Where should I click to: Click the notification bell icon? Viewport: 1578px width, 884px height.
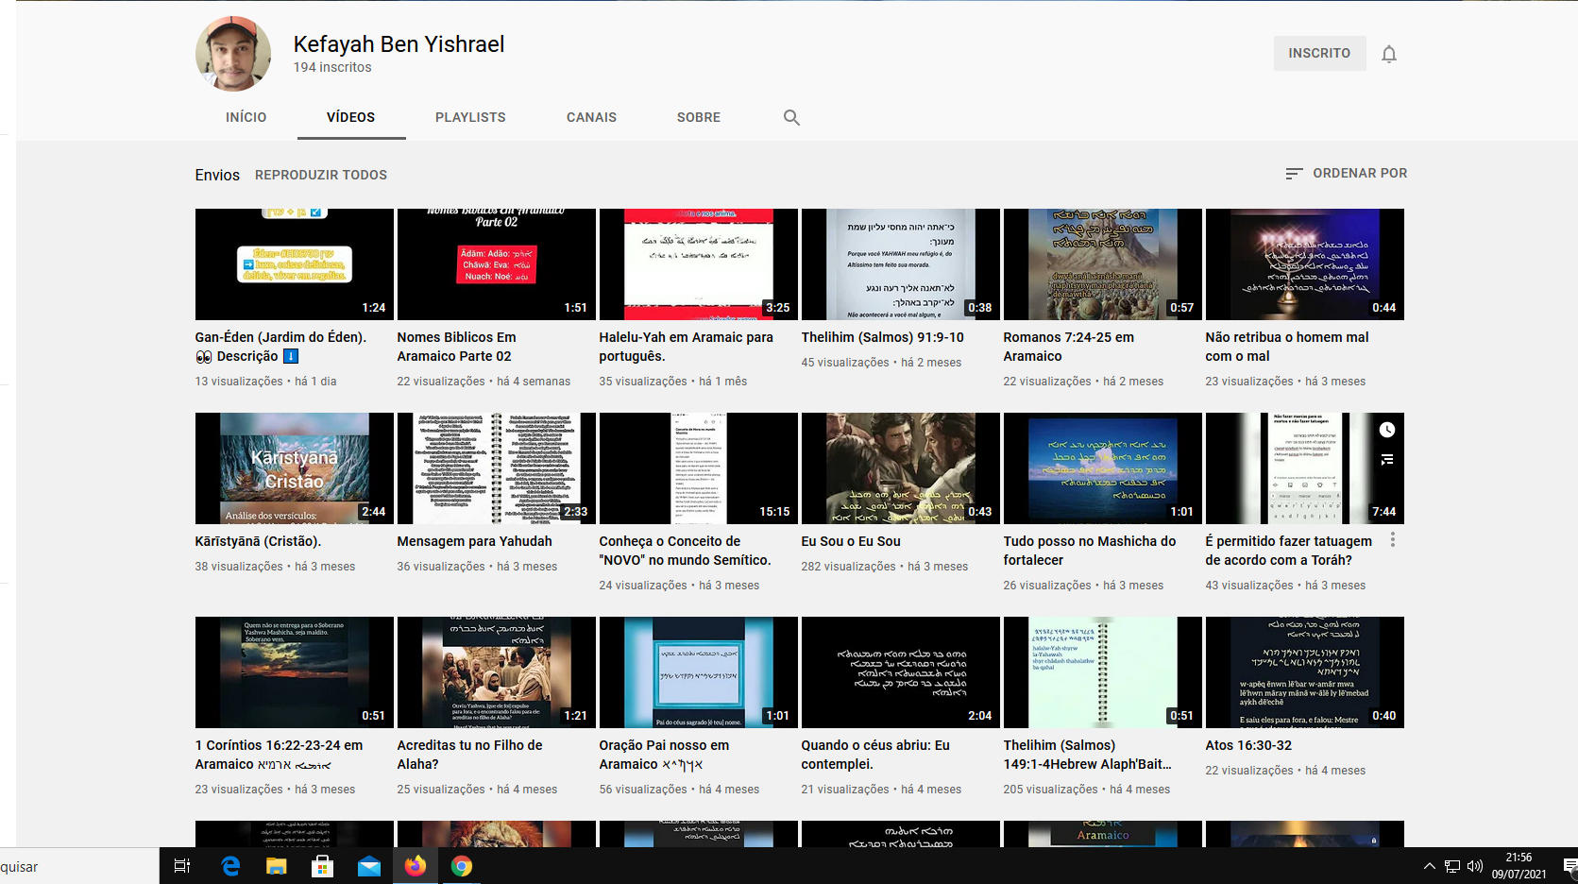point(1388,54)
